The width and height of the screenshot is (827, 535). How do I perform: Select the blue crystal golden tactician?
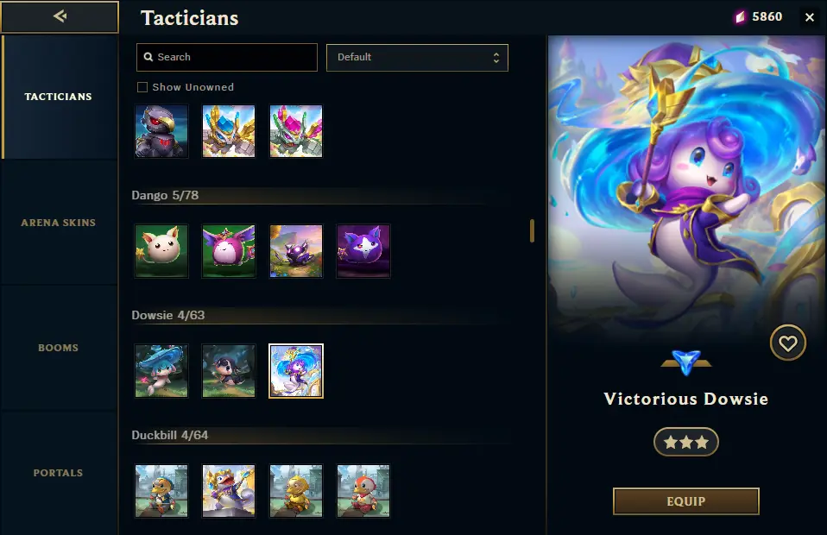click(x=229, y=131)
